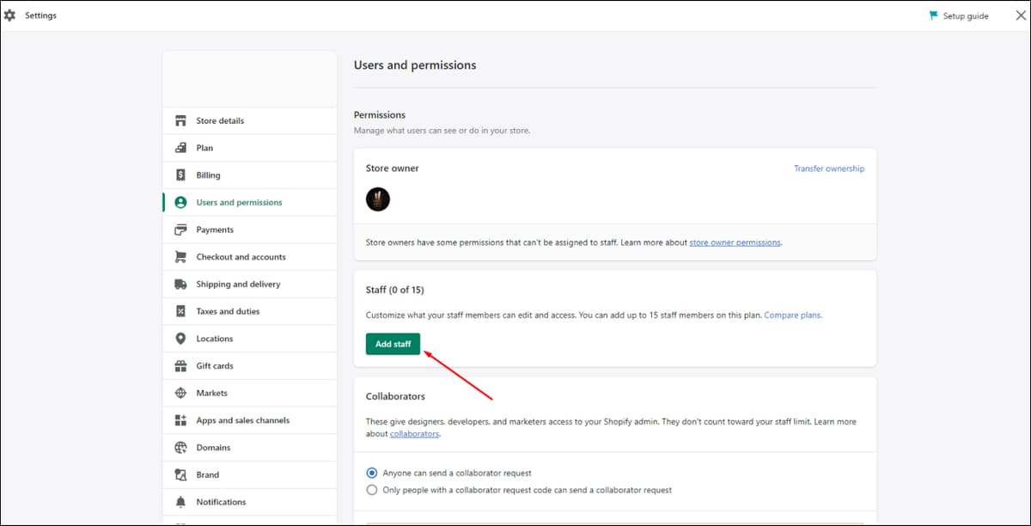Go to Brand settings
The width and height of the screenshot is (1031, 526).
(249, 474)
